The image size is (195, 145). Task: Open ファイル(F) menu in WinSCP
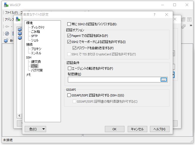(11, 12)
